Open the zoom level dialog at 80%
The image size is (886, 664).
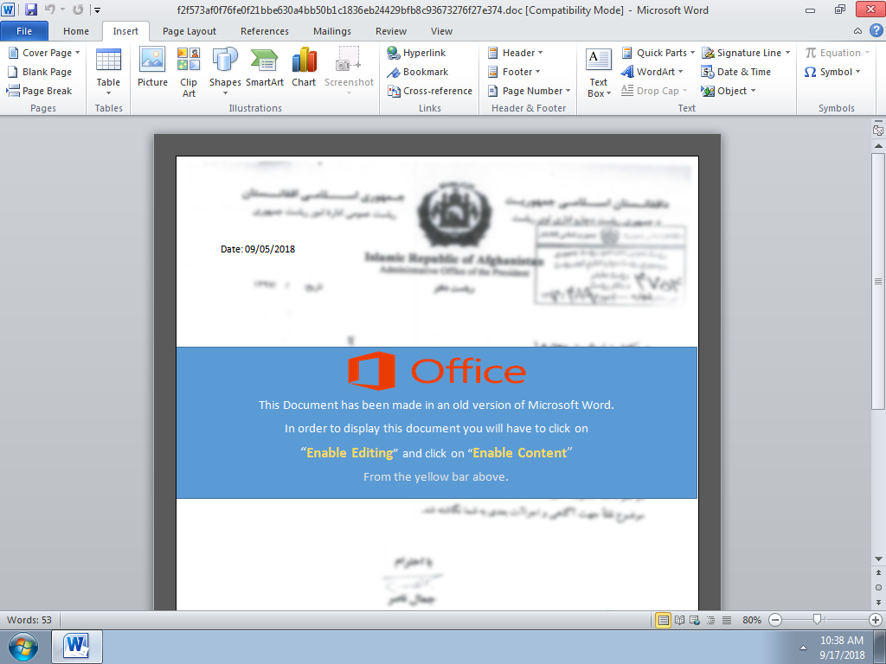coord(752,620)
